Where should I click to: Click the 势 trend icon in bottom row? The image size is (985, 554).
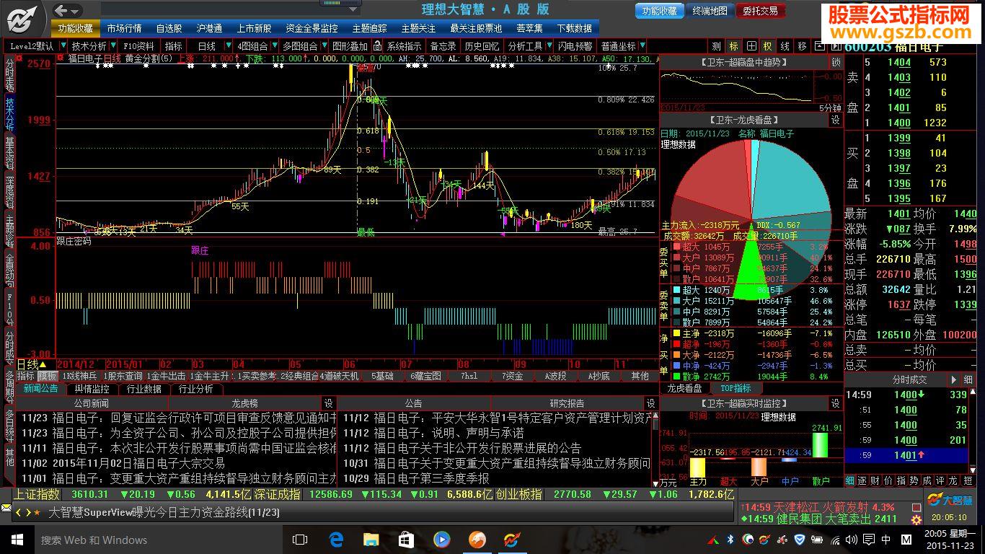pyautogui.click(x=914, y=480)
